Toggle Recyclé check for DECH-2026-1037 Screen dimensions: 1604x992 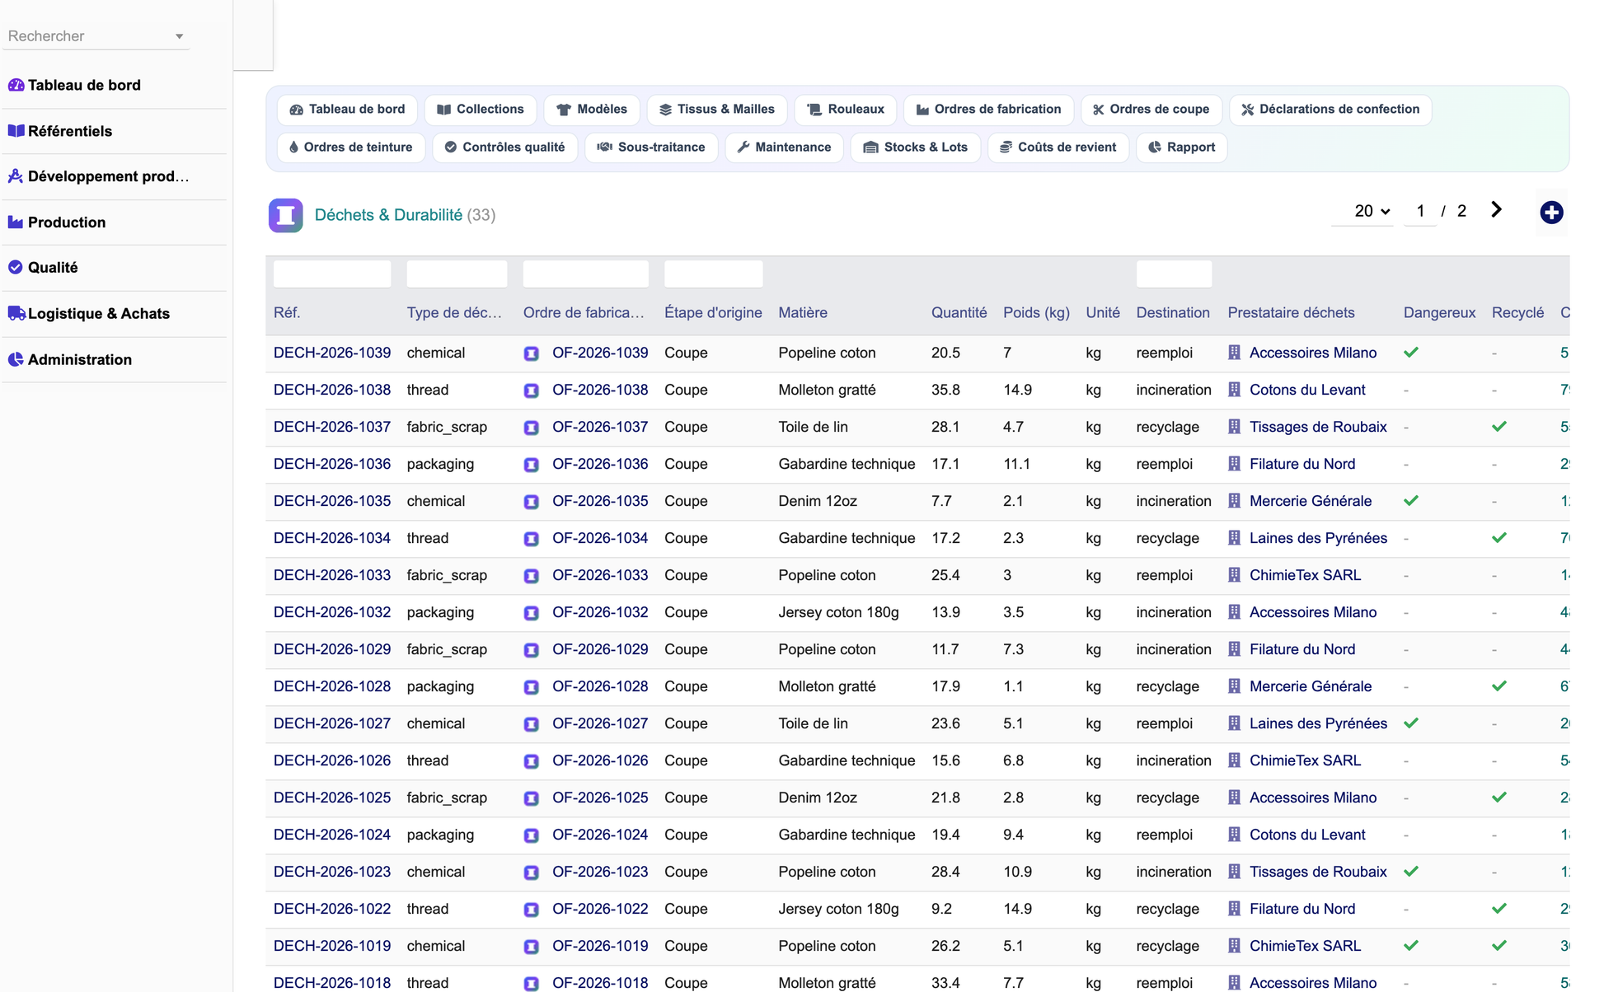[x=1499, y=427]
